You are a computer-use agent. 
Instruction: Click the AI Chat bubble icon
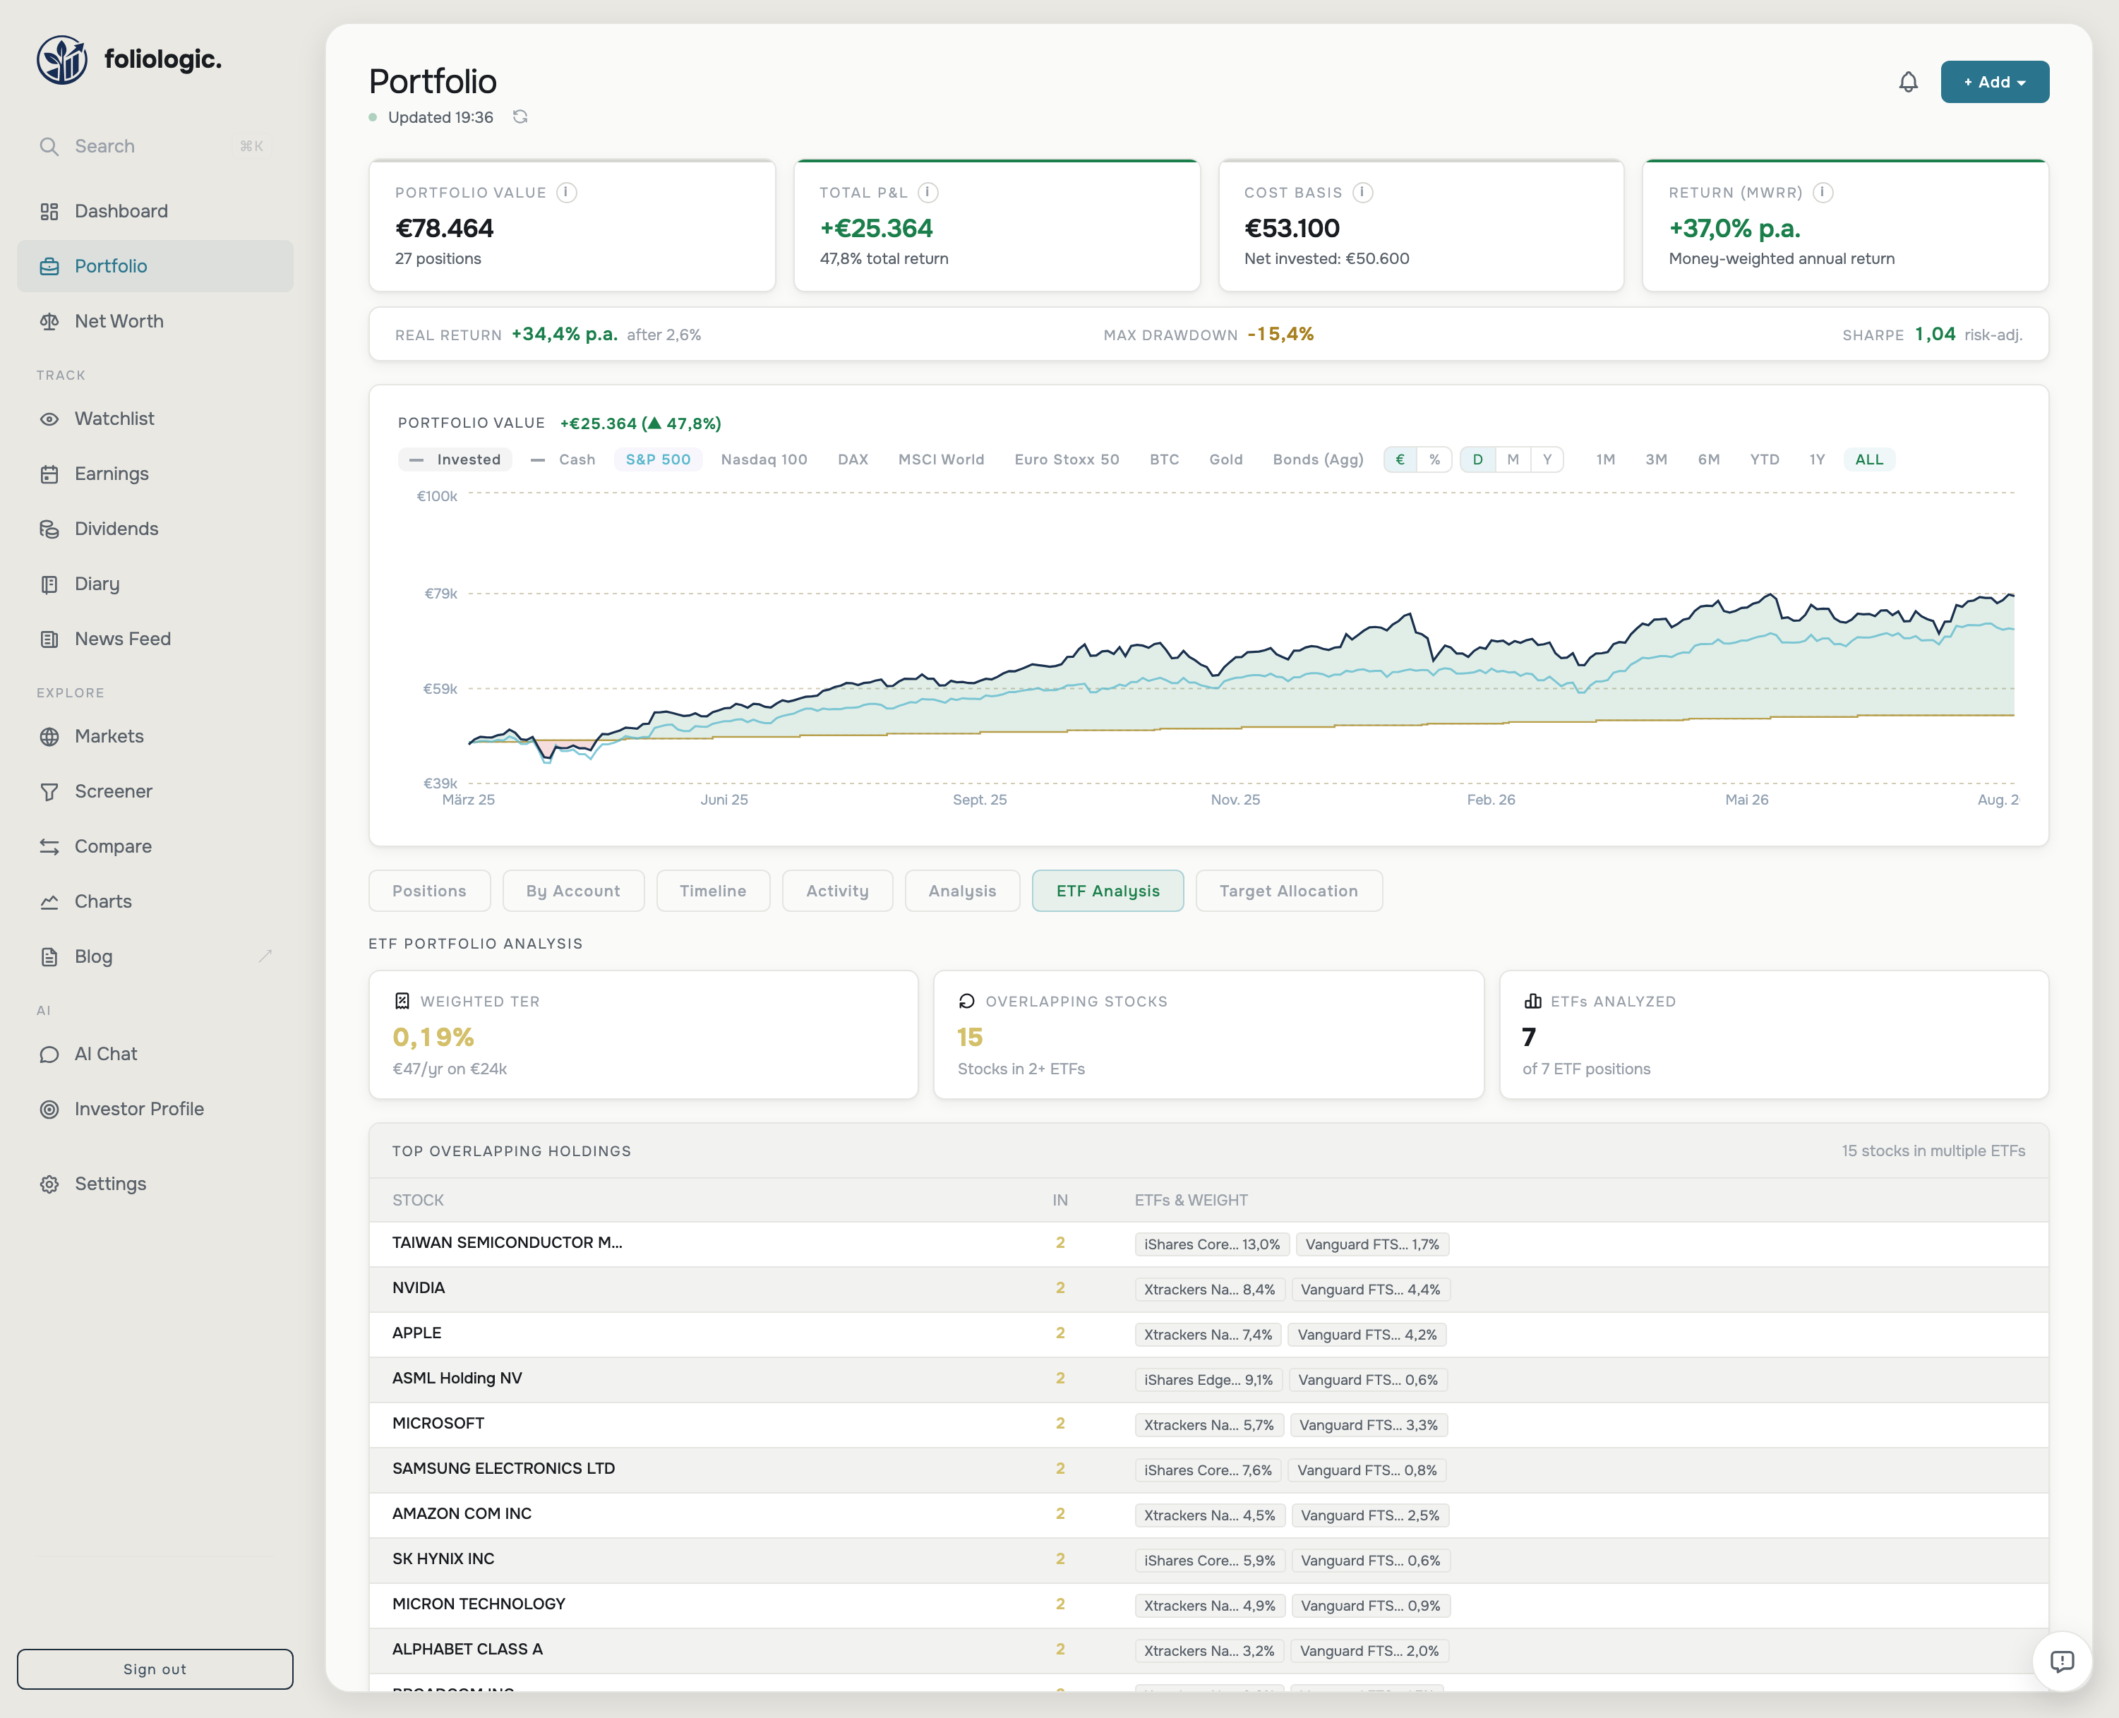[49, 1054]
